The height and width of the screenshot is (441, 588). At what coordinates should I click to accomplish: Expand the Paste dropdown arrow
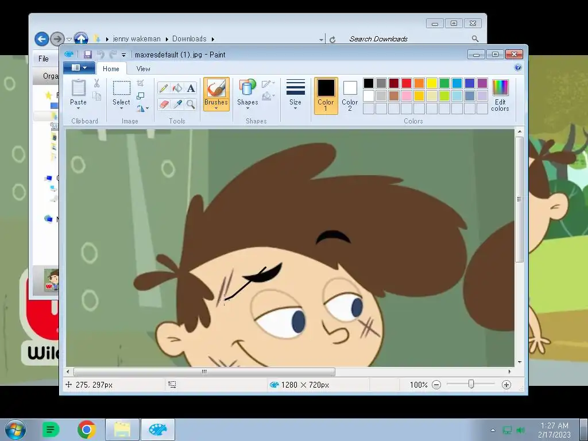(78, 109)
